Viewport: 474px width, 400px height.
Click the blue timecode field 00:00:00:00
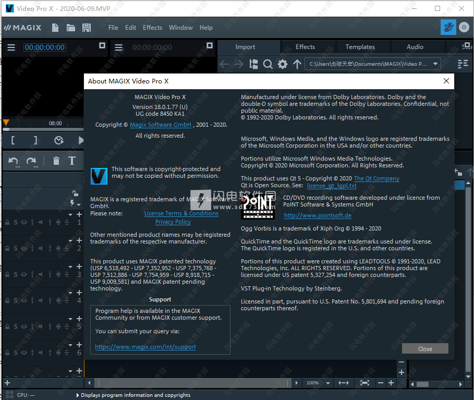[x=45, y=47]
